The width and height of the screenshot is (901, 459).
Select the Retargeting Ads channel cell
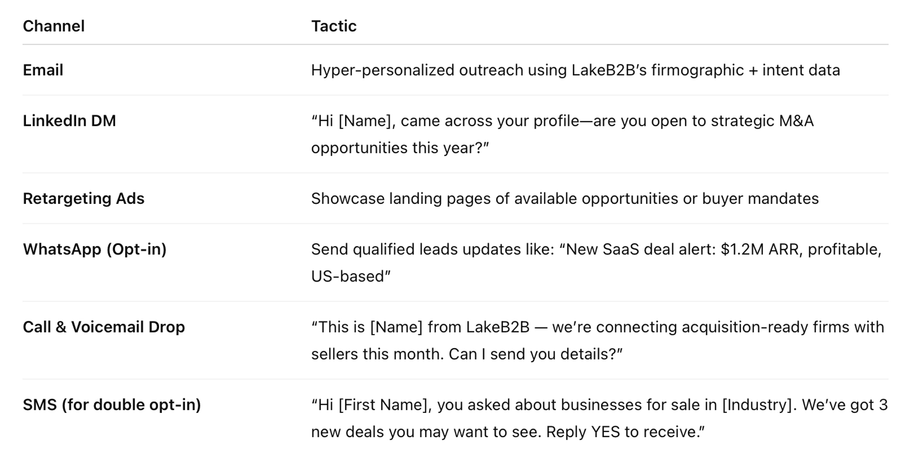pyautogui.click(x=84, y=198)
